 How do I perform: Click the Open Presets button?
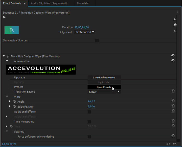coord(104,87)
